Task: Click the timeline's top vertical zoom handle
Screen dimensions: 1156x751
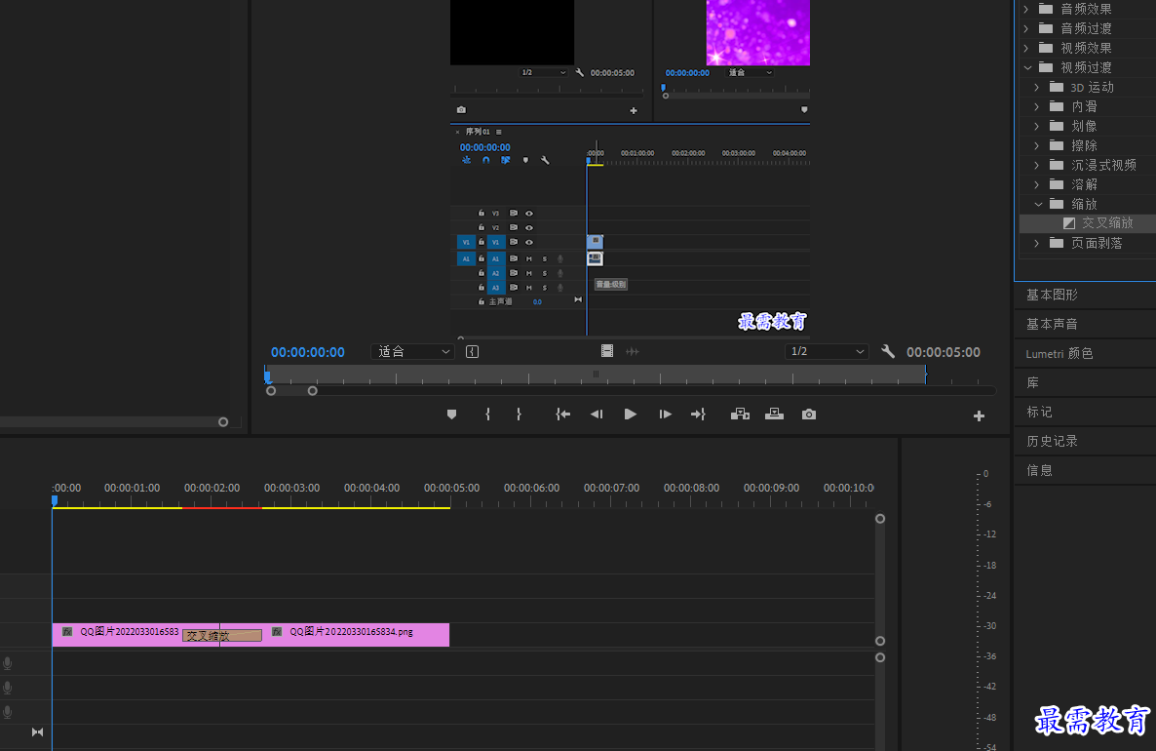Action: click(880, 519)
